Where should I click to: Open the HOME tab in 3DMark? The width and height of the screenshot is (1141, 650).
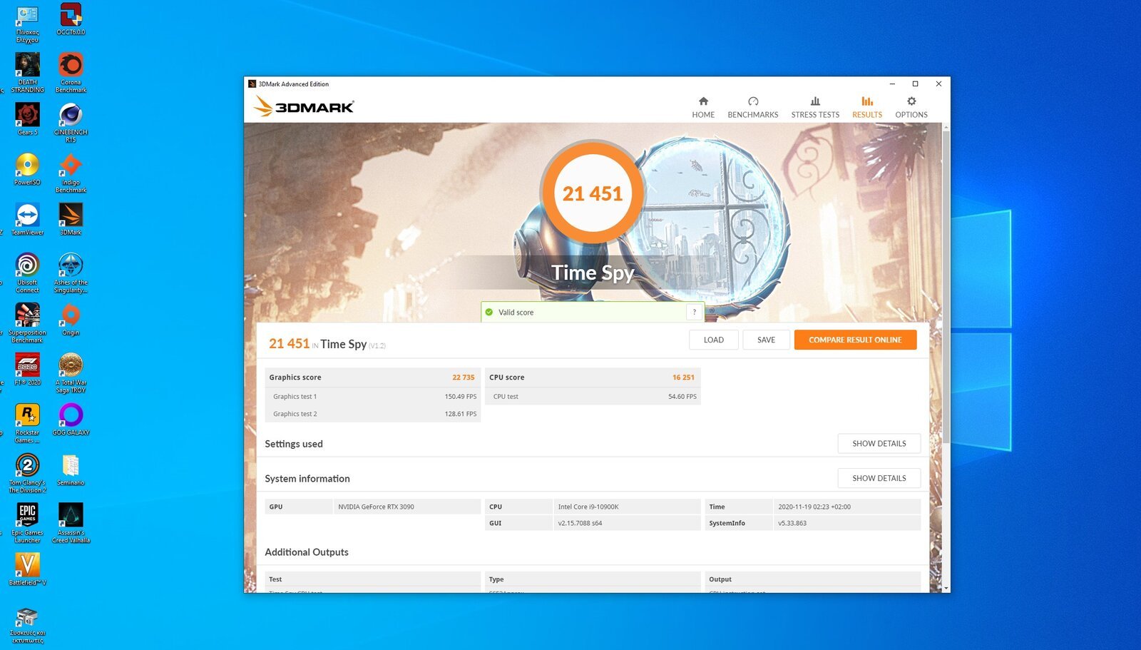pos(703,107)
